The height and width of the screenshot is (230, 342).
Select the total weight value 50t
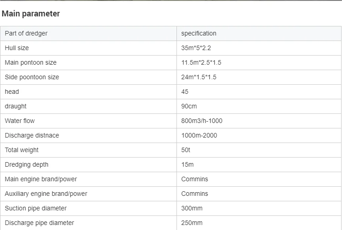pyautogui.click(x=186, y=150)
